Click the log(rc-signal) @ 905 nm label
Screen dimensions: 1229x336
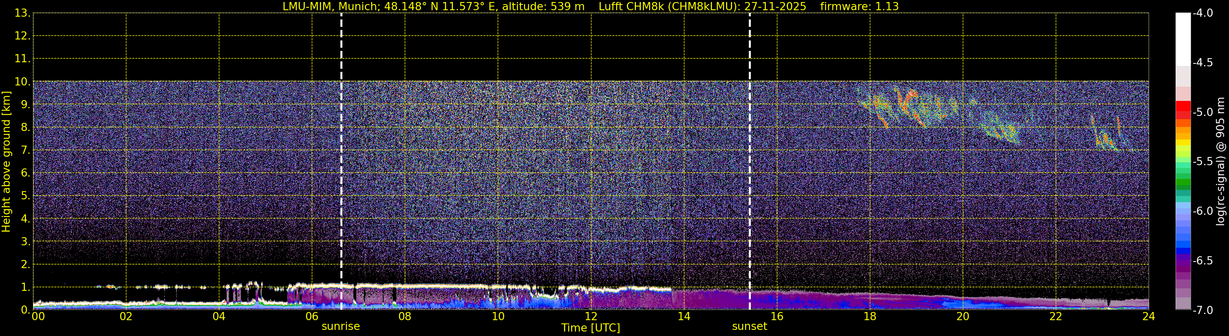(1220, 162)
